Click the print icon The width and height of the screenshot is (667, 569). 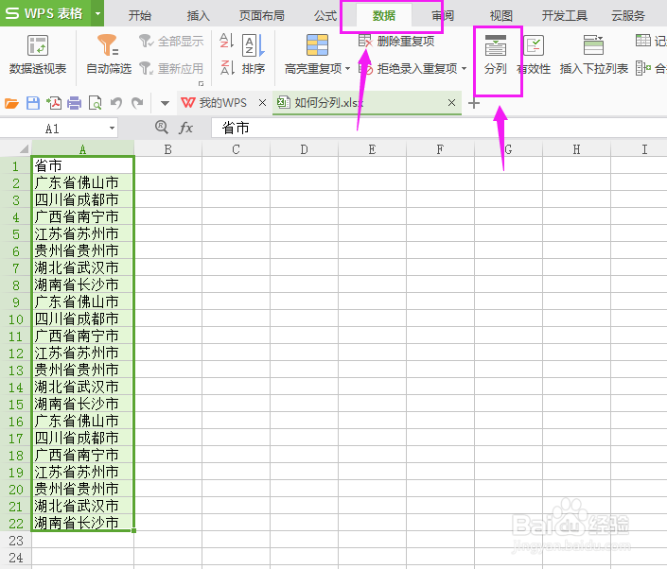(x=74, y=103)
